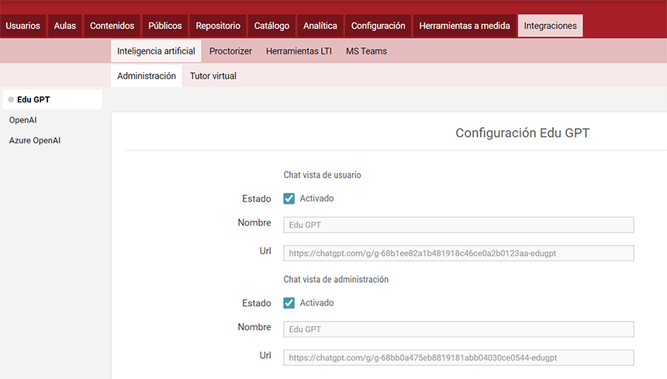Open the Públicos tab
The height and width of the screenshot is (379, 667).
[x=165, y=26]
